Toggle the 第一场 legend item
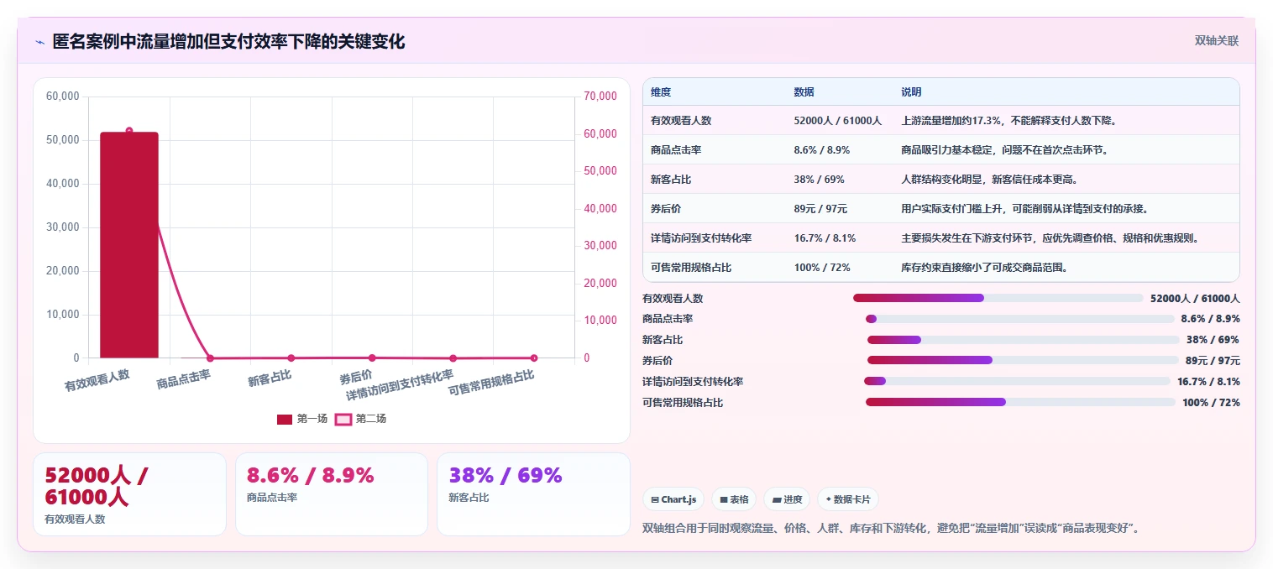This screenshot has width=1273, height=569. point(302,419)
